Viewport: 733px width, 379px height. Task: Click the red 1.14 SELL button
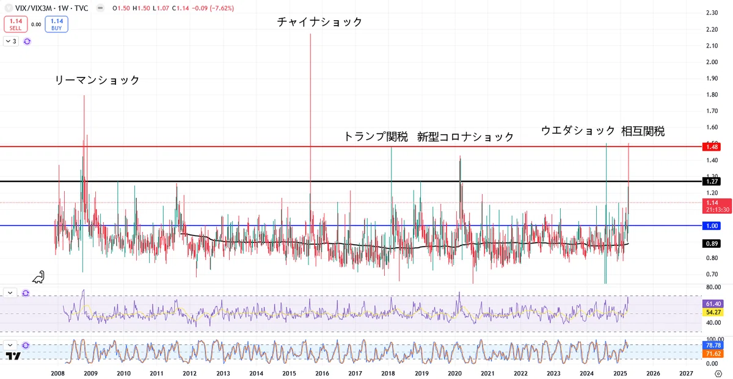pyautogui.click(x=15, y=24)
